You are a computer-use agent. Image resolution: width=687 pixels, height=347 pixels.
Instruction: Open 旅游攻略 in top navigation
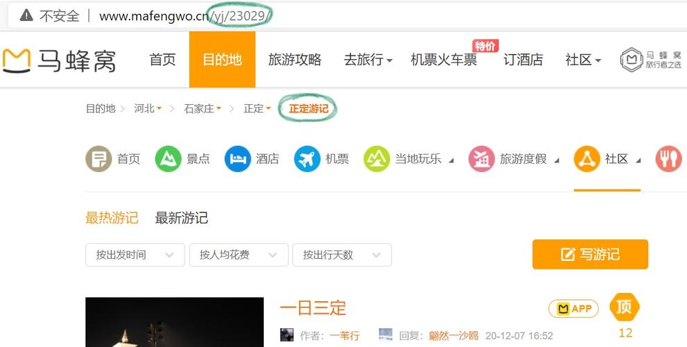tap(295, 60)
